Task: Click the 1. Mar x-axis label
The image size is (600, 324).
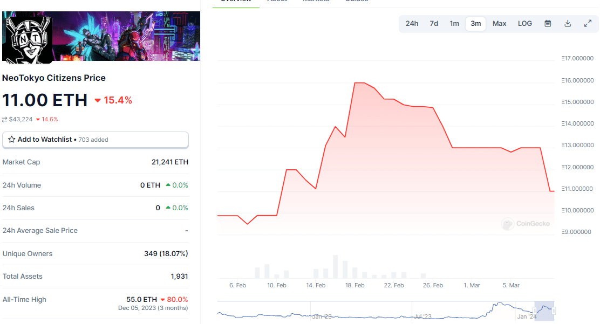Action: pyautogui.click(x=472, y=285)
